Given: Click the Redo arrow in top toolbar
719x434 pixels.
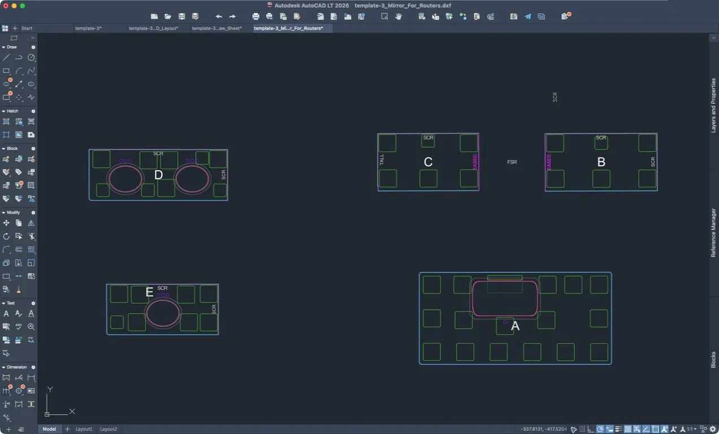Looking at the screenshot, I should (232, 16).
